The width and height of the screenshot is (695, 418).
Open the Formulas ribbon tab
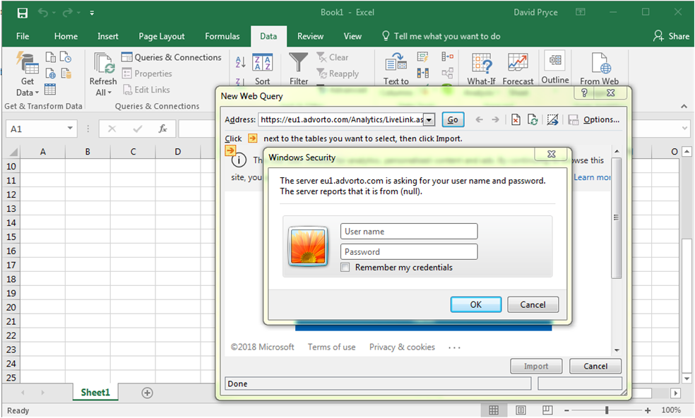coord(222,36)
